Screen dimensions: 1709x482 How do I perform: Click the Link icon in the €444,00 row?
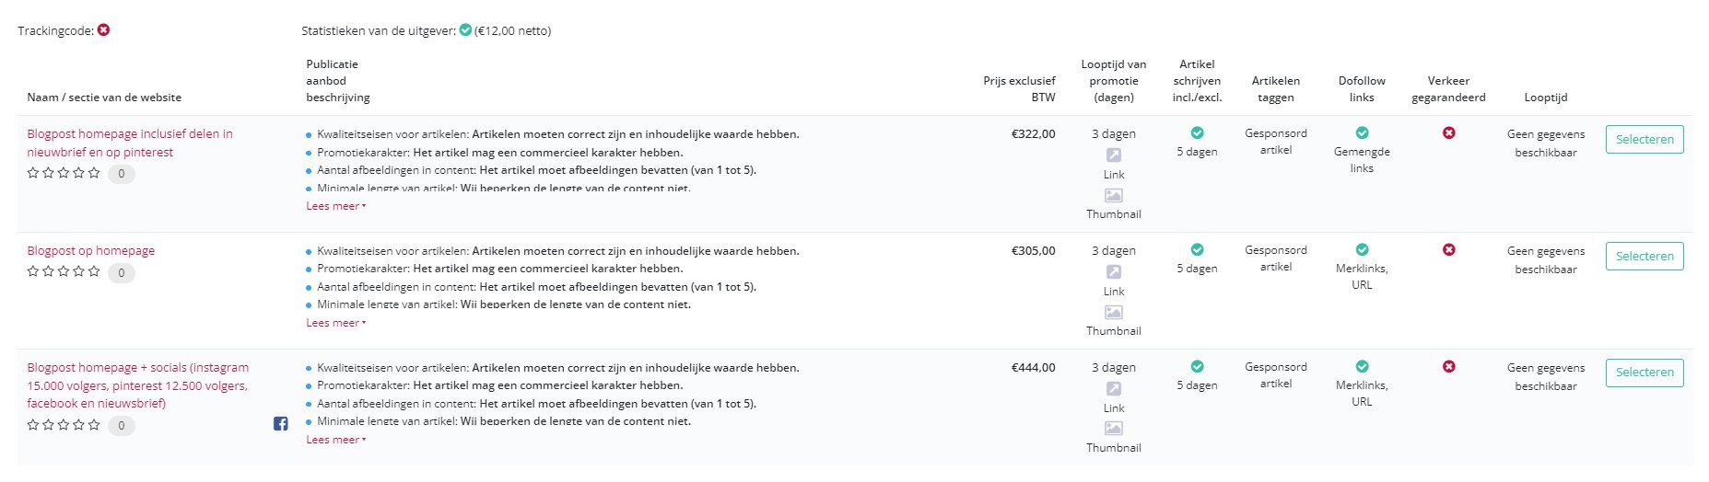(1114, 389)
